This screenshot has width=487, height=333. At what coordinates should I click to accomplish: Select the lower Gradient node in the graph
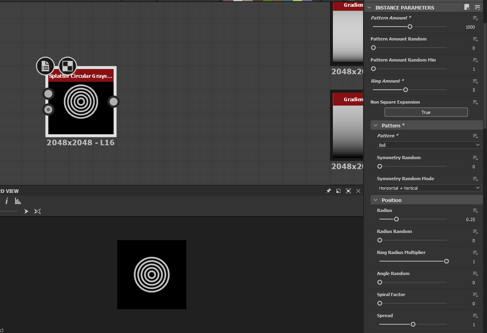point(348,125)
